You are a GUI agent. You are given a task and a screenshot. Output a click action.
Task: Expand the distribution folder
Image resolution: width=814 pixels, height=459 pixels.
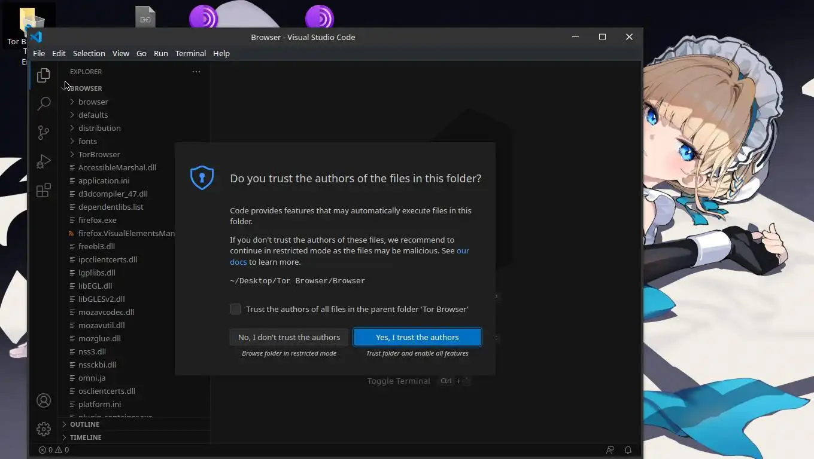(72, 128)
